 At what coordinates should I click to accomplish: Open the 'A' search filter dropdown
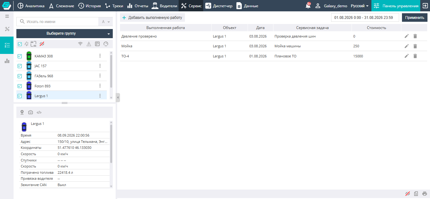pos(106,22)
